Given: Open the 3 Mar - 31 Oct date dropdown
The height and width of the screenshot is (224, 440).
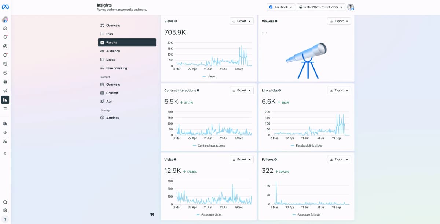Looking at the screenshot, I should click(321, 7).
